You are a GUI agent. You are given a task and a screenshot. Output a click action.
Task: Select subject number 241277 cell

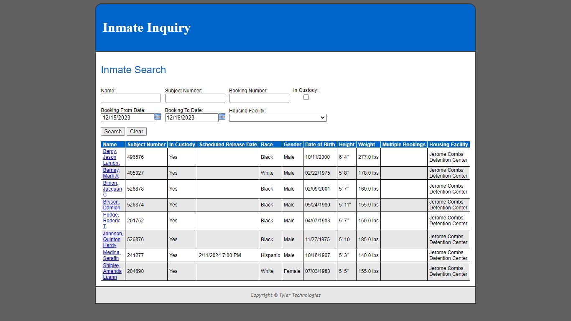coord(146,255)
